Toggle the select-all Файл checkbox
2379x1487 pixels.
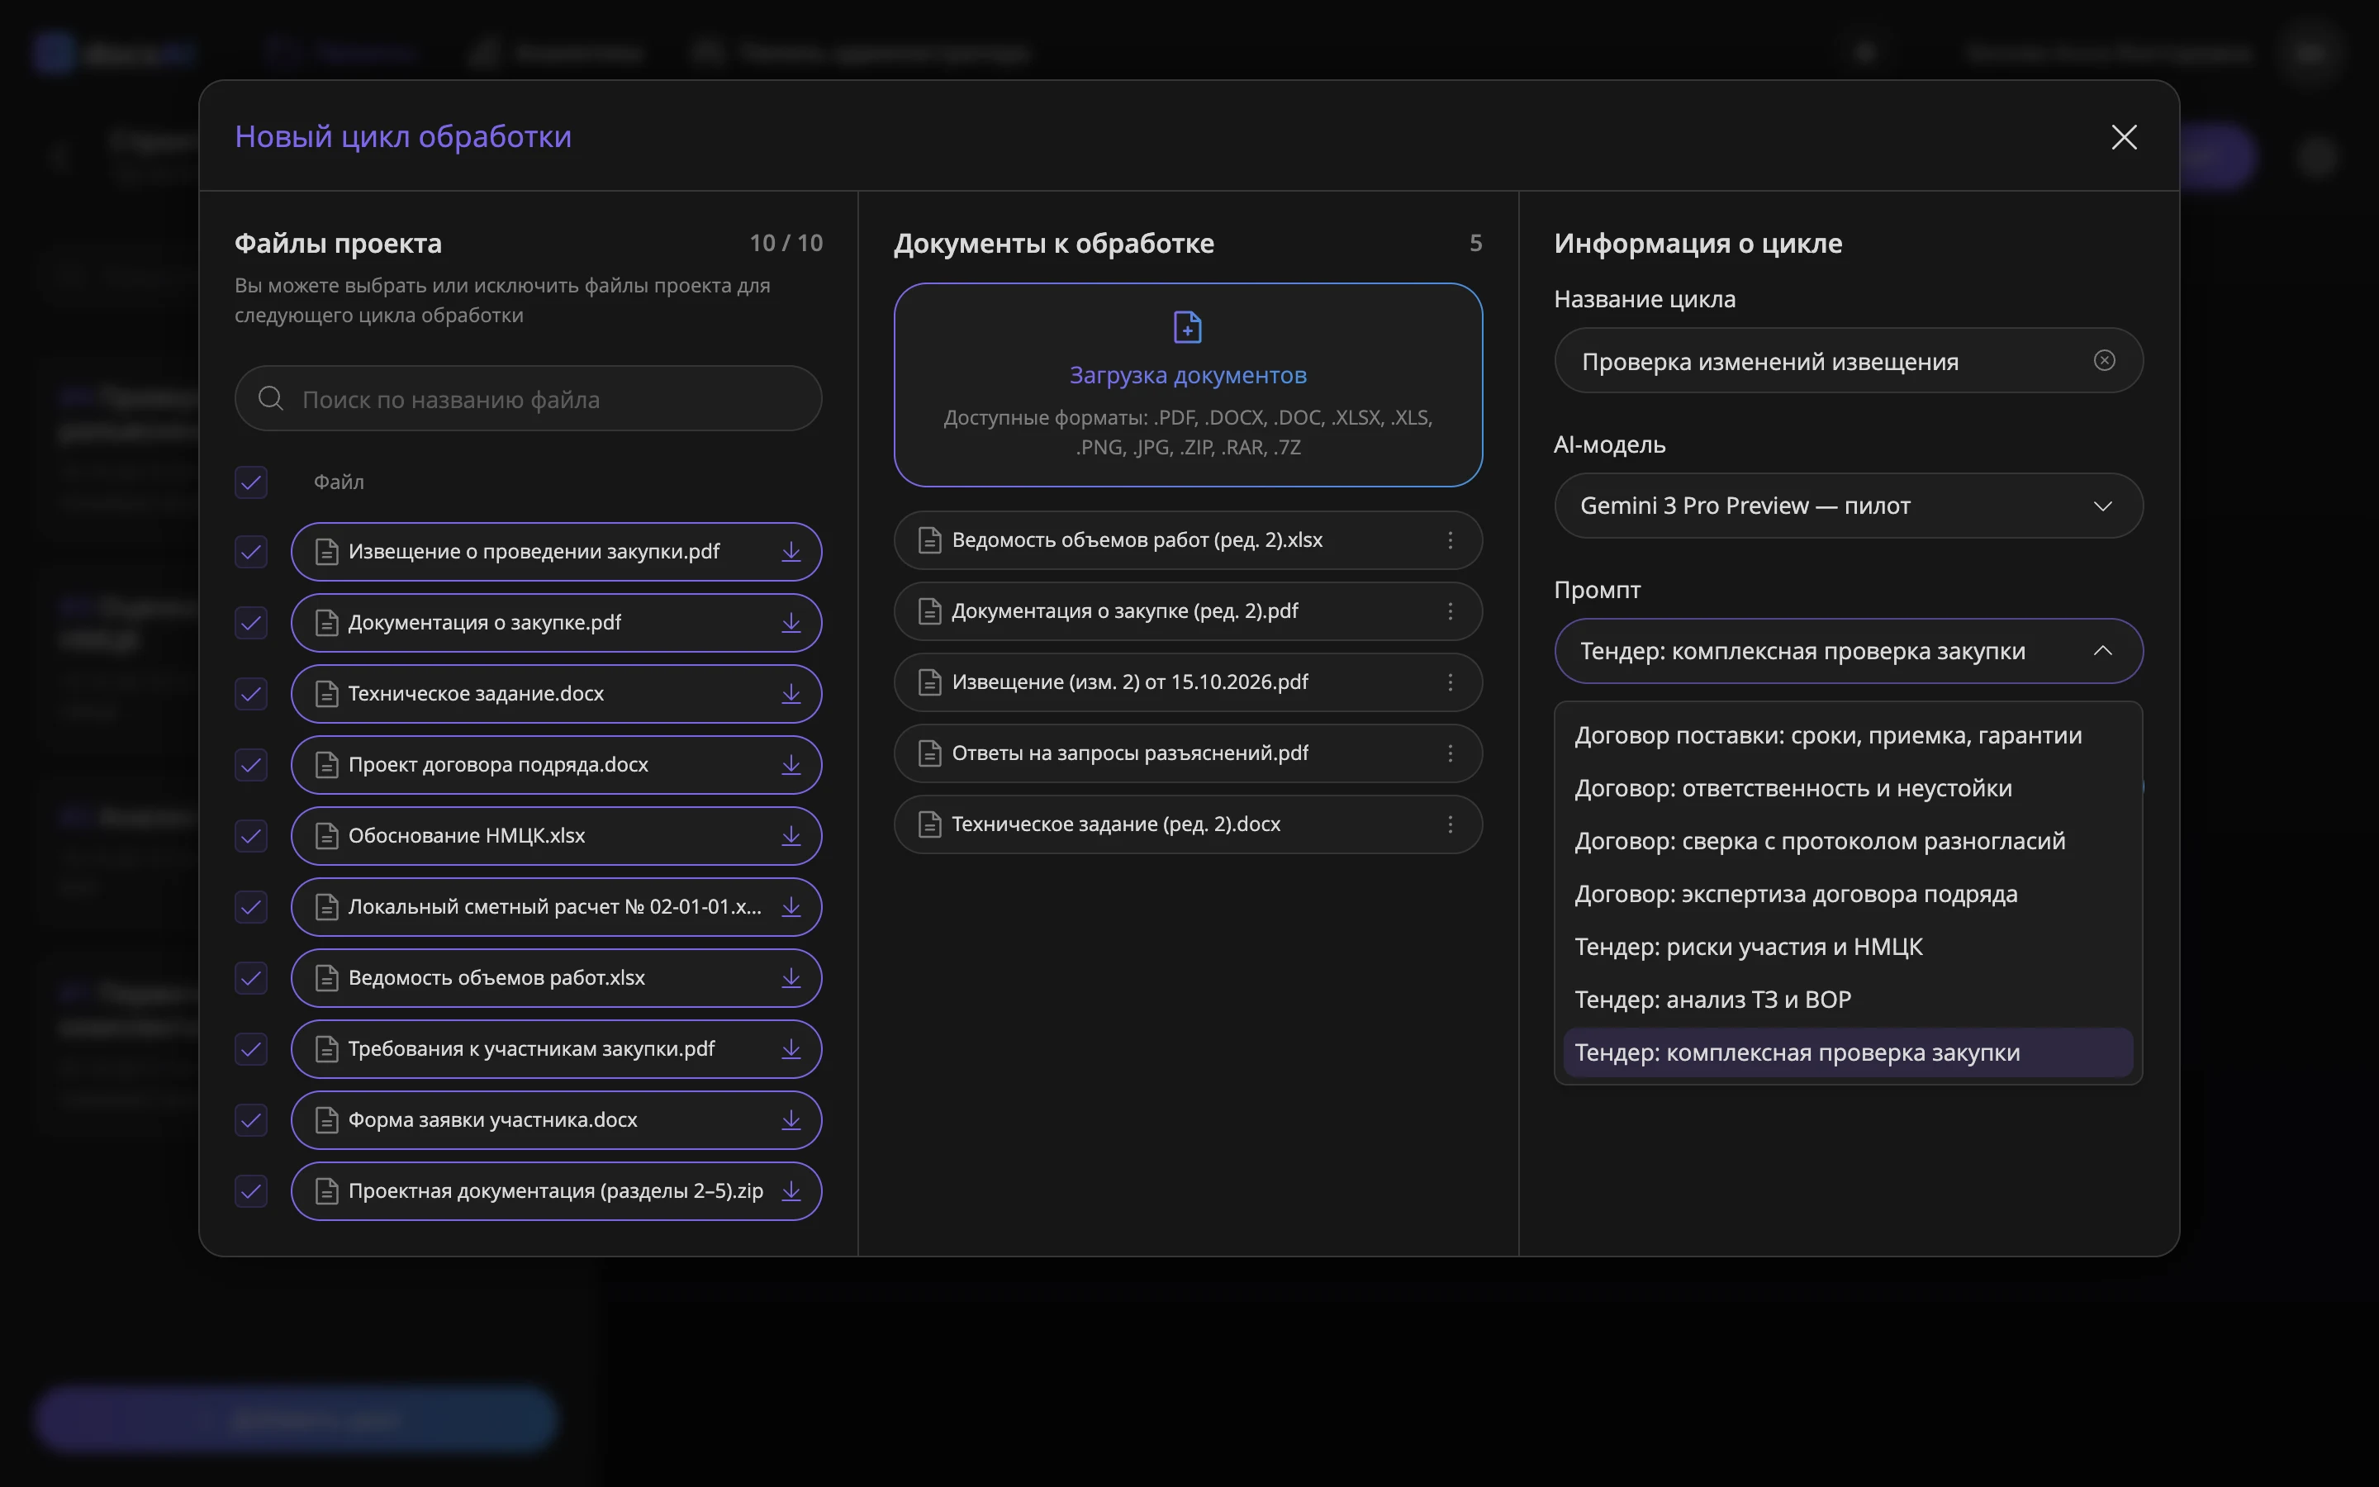pyautogui.click(x=250, y=482)
